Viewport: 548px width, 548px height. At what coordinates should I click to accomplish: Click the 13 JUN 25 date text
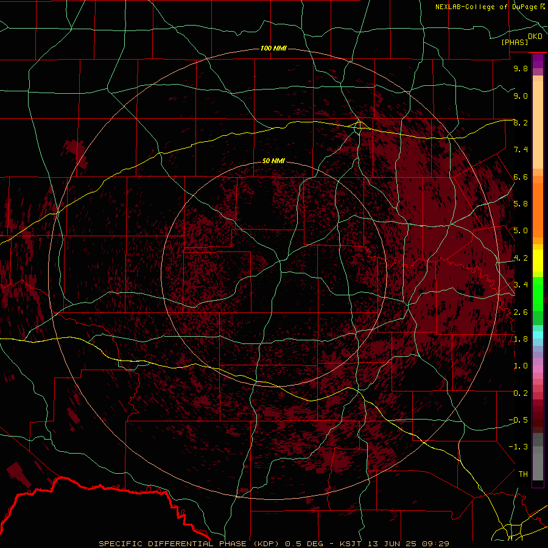pos(392,544)
